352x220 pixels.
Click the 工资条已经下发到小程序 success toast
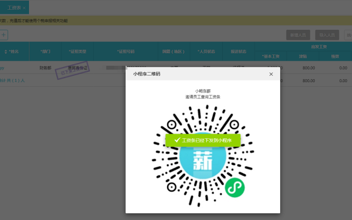pyautogui.click(x=203, y=140)
